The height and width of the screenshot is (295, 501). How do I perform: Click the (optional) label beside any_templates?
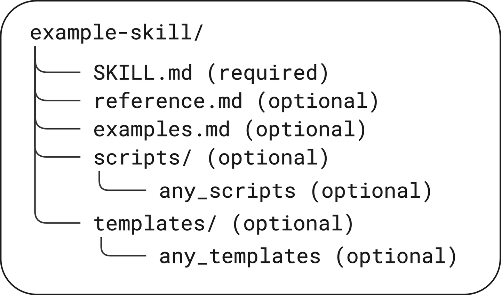(x=396, y=256)
